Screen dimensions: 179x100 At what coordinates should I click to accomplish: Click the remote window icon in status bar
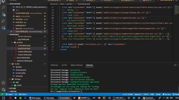tap(2, 94)
